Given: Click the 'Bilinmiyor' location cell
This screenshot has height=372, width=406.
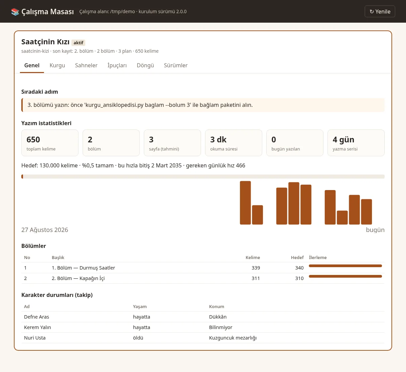Looking at the screenshot, I should click(221, 327).
